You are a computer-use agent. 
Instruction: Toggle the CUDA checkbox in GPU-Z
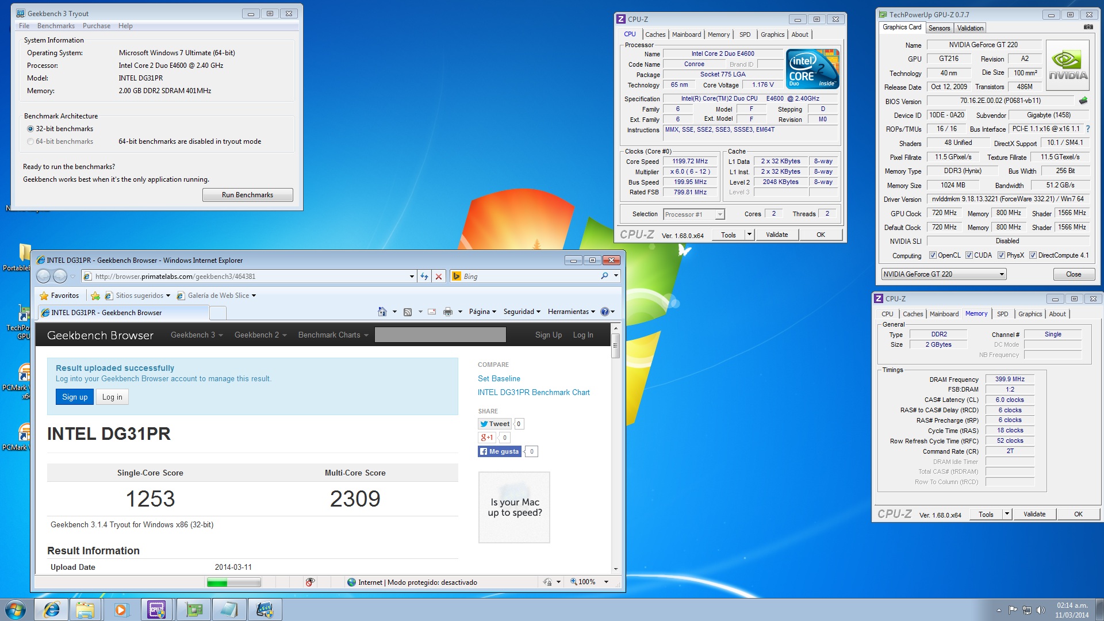pyautogui.click(x=969, y=255)
